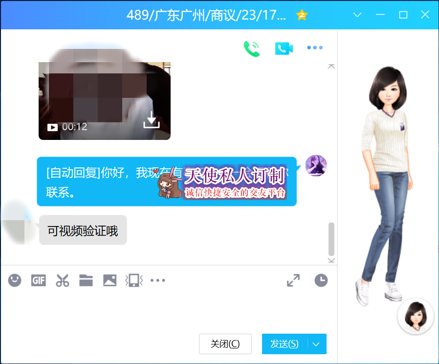
Task: Click the 关闭(C) close button
Action: tap(225, 344)
